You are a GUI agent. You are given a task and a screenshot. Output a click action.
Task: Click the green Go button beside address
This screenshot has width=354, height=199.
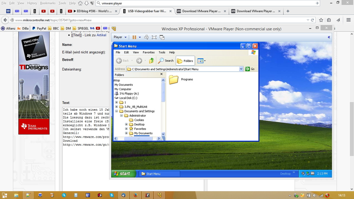[x=250, y=69]
